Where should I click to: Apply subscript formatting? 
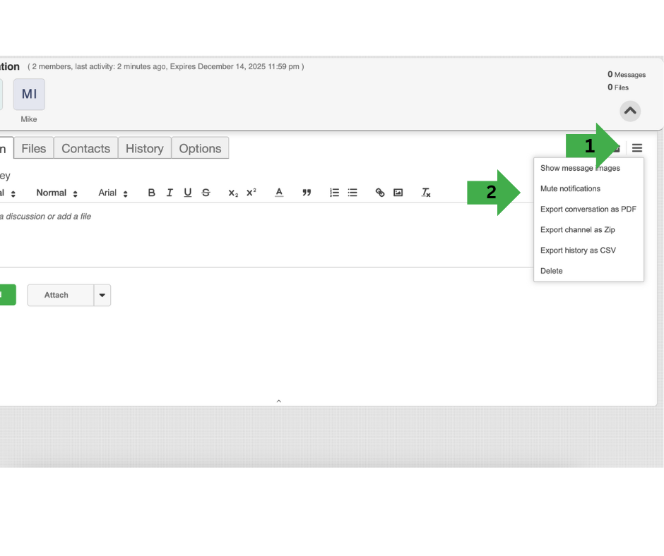(233, 193)
